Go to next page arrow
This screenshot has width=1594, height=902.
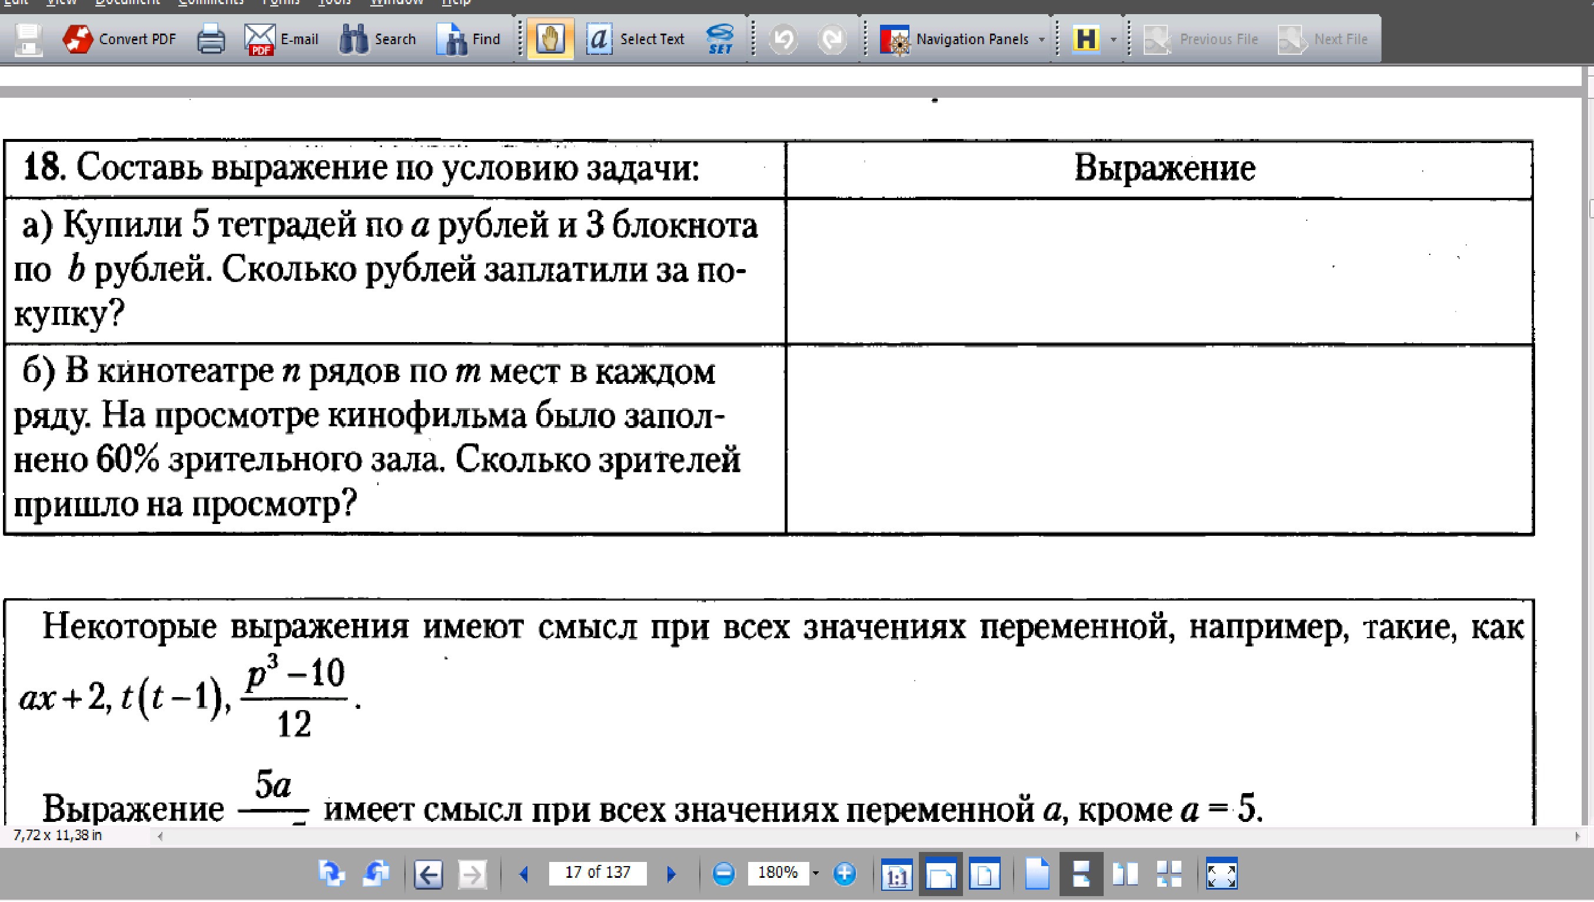[x=671, y=874]
